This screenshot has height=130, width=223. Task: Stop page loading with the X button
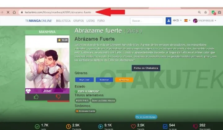[x=8, y=12]
